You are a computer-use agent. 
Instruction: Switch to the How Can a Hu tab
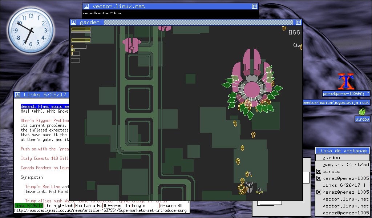[88, 205]
